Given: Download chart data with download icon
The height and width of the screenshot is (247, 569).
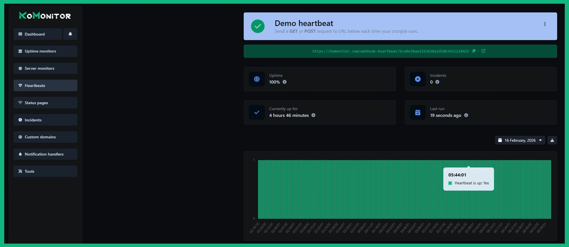Looking at the screenshot, I should click(x=552, y=140).
